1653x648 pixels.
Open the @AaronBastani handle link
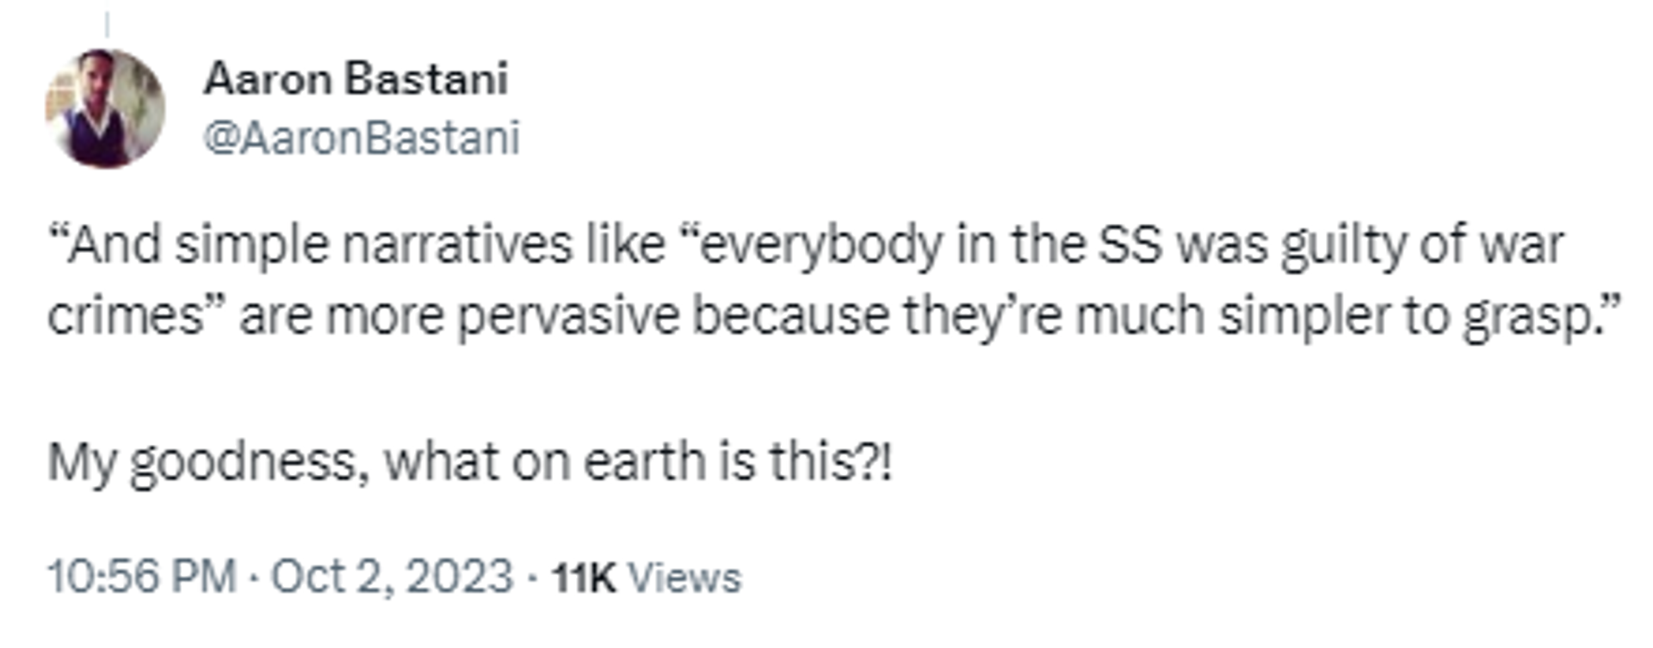[362, 138]
